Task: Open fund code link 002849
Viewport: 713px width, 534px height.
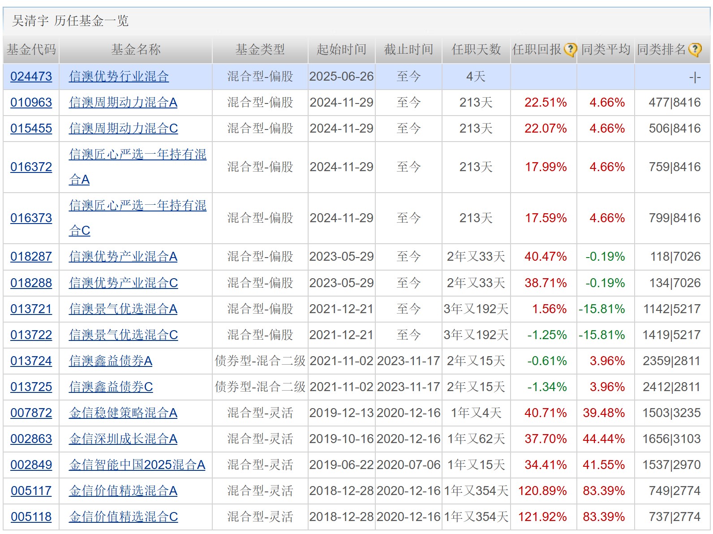Action: click(x=31, y=465)
